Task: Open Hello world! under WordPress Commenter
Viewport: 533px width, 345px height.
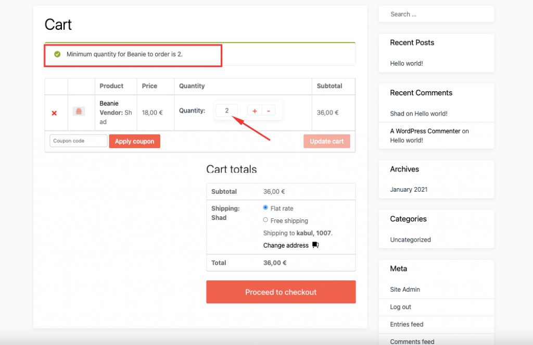Action: click(x=407, y=140)
